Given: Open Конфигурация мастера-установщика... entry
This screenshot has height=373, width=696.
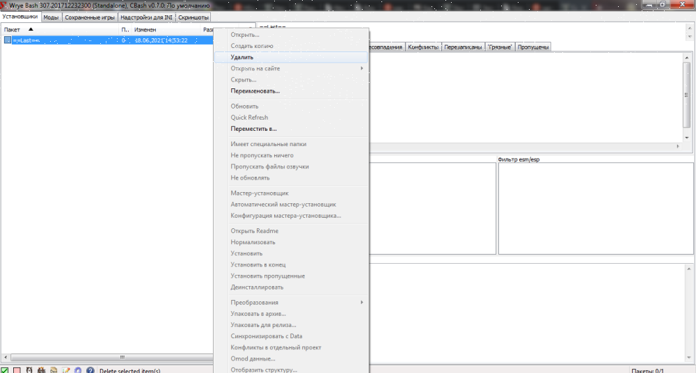Looking at the screenshot, I should (x=291, y=216).
